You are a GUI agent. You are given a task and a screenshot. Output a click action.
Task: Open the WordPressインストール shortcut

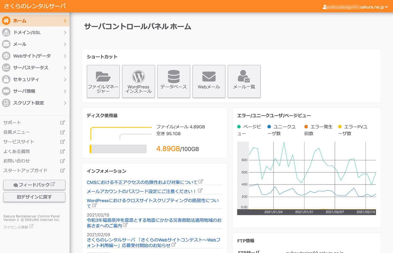139,81
